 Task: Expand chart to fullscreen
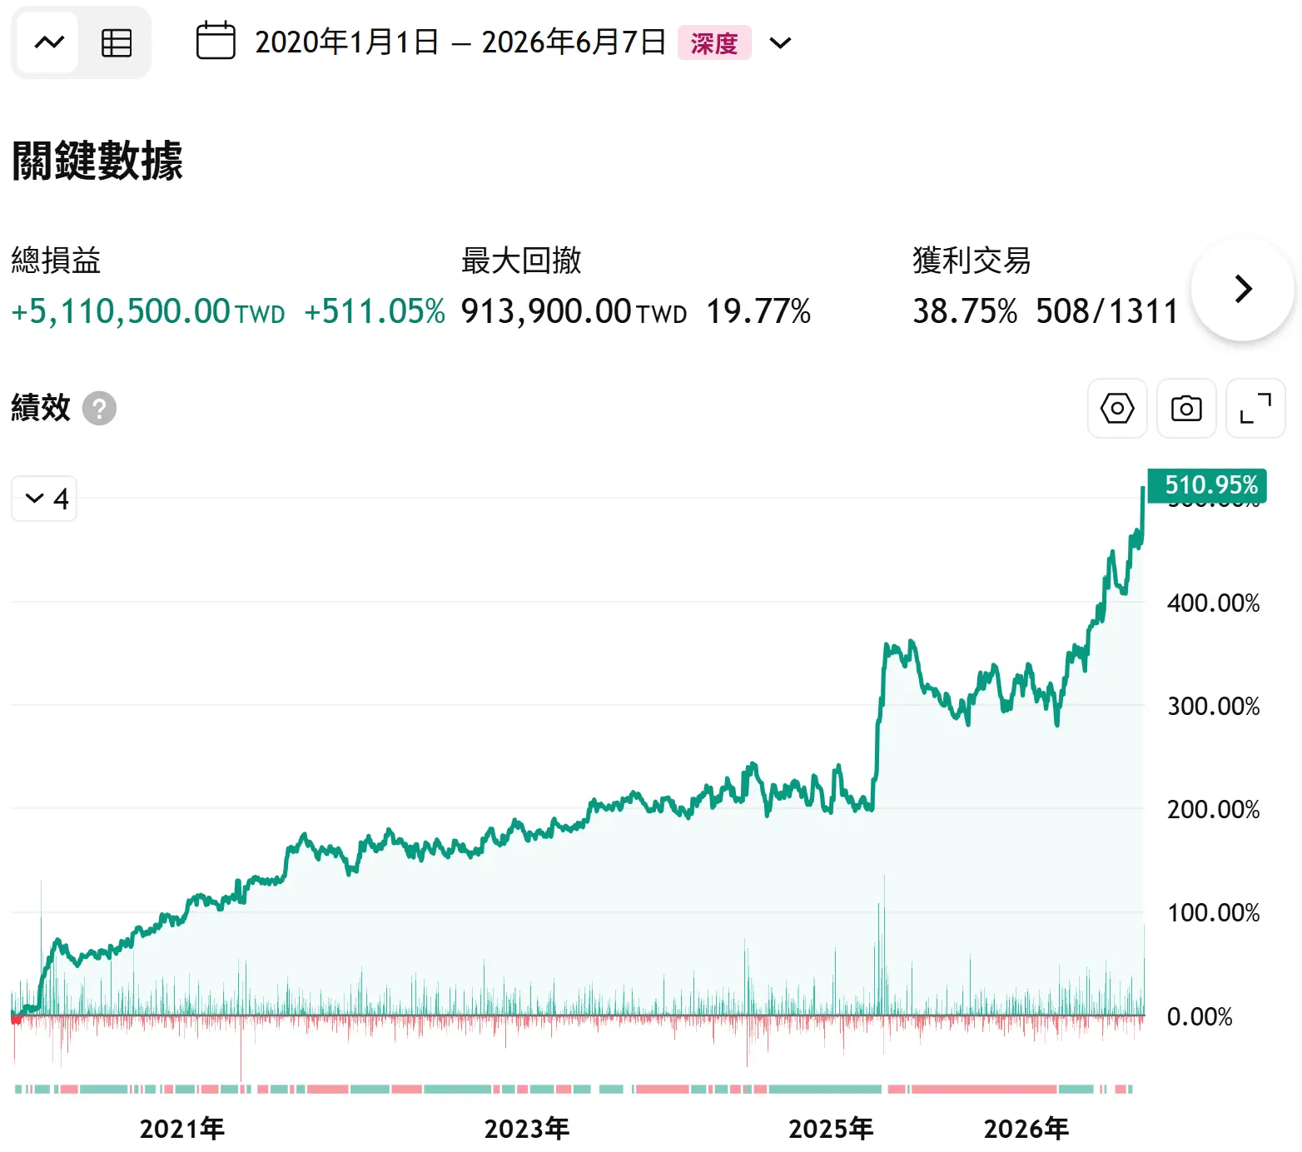coord(1255,409)
